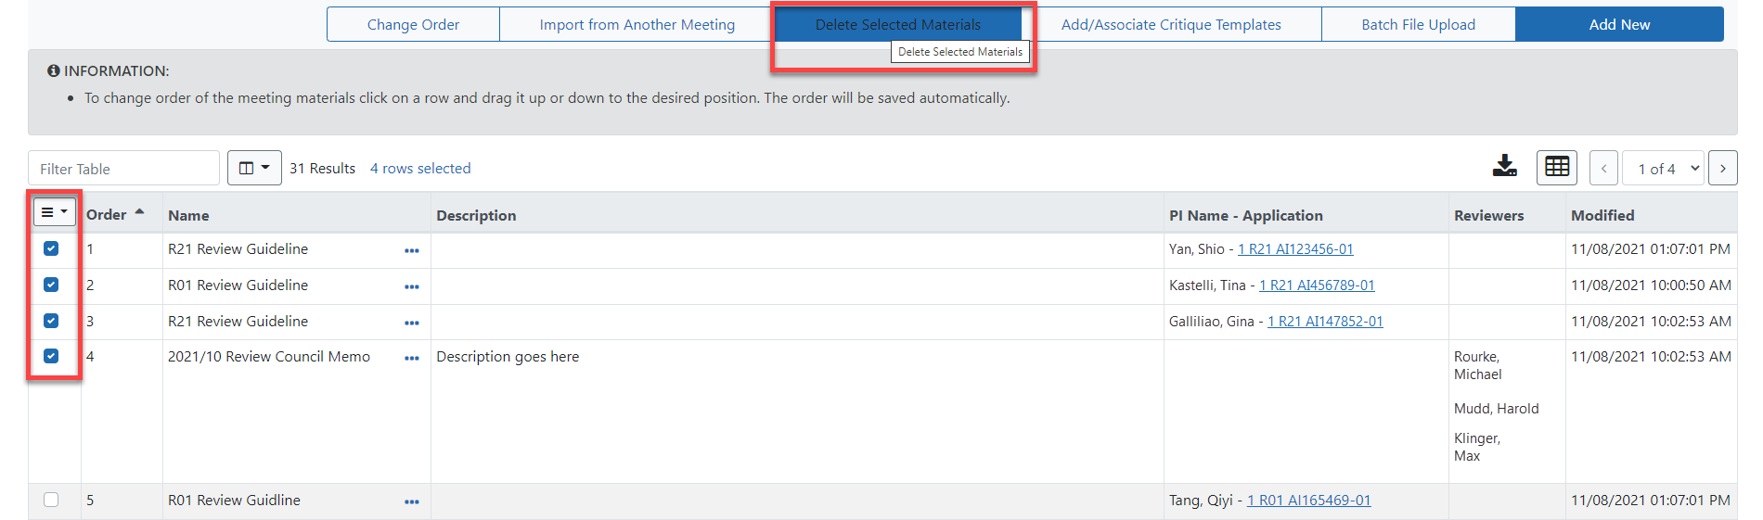Open application link 1 R21 AI123456-01
The width and height of the screenshot is (1763, 520).
tap(1295, 249)
